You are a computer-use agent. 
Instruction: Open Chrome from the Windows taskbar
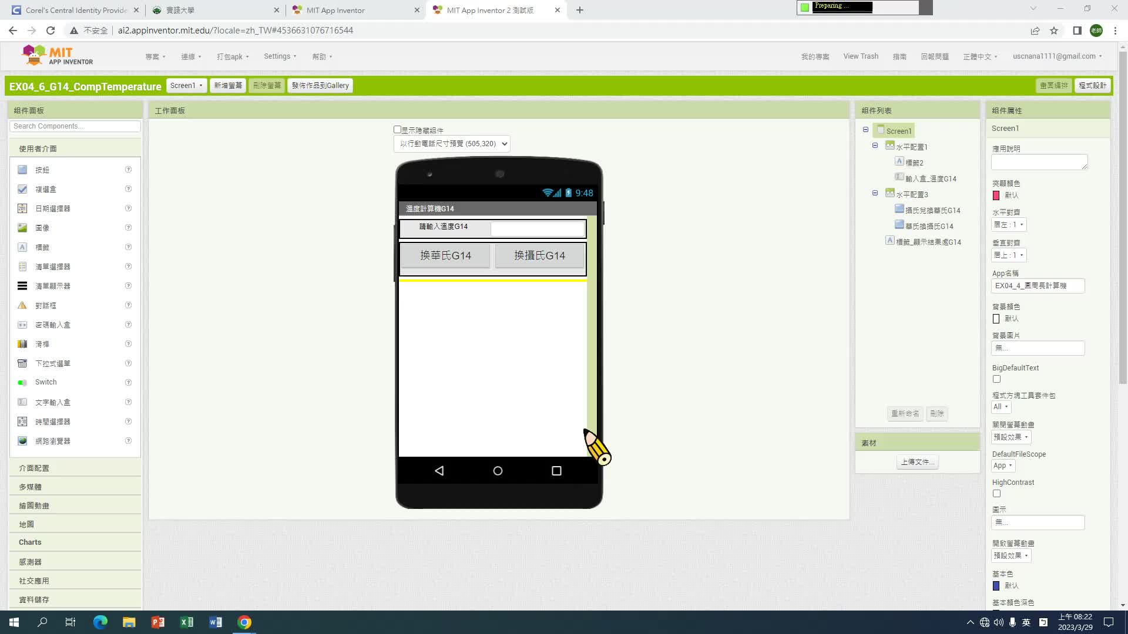[x=244, y=622]
